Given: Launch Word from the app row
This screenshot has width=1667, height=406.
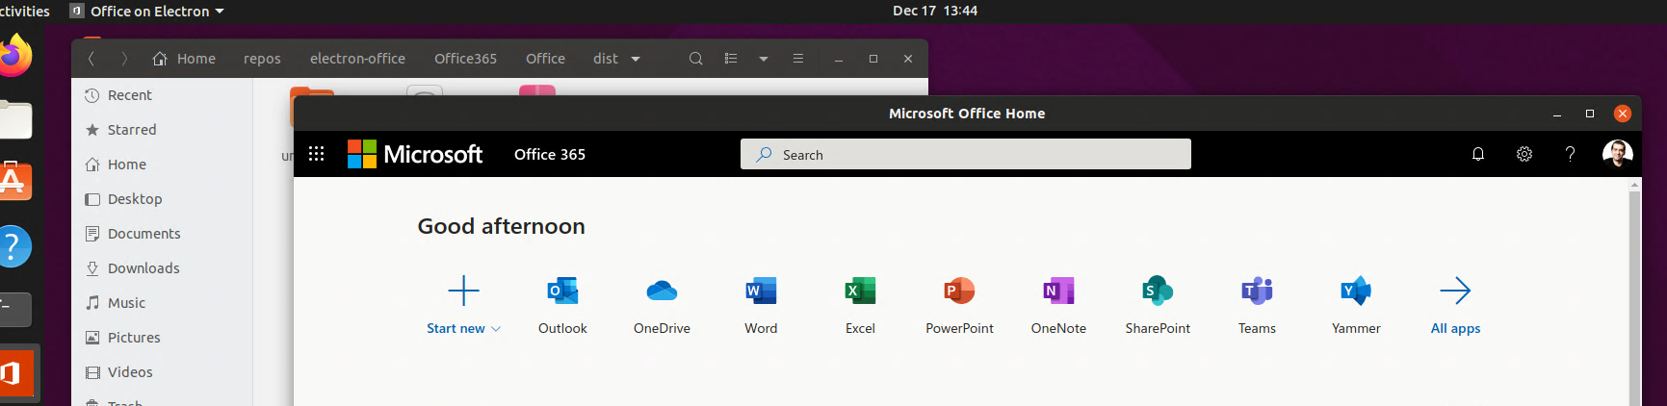Looking at the screenshot, I should 761,306.
